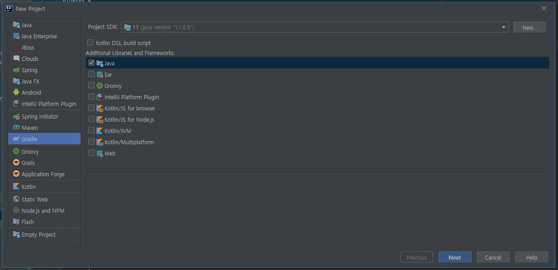The image size is (558, 270).
Task: Select Grails project type label
Action: pyautogui.click(x=28, y=163)
